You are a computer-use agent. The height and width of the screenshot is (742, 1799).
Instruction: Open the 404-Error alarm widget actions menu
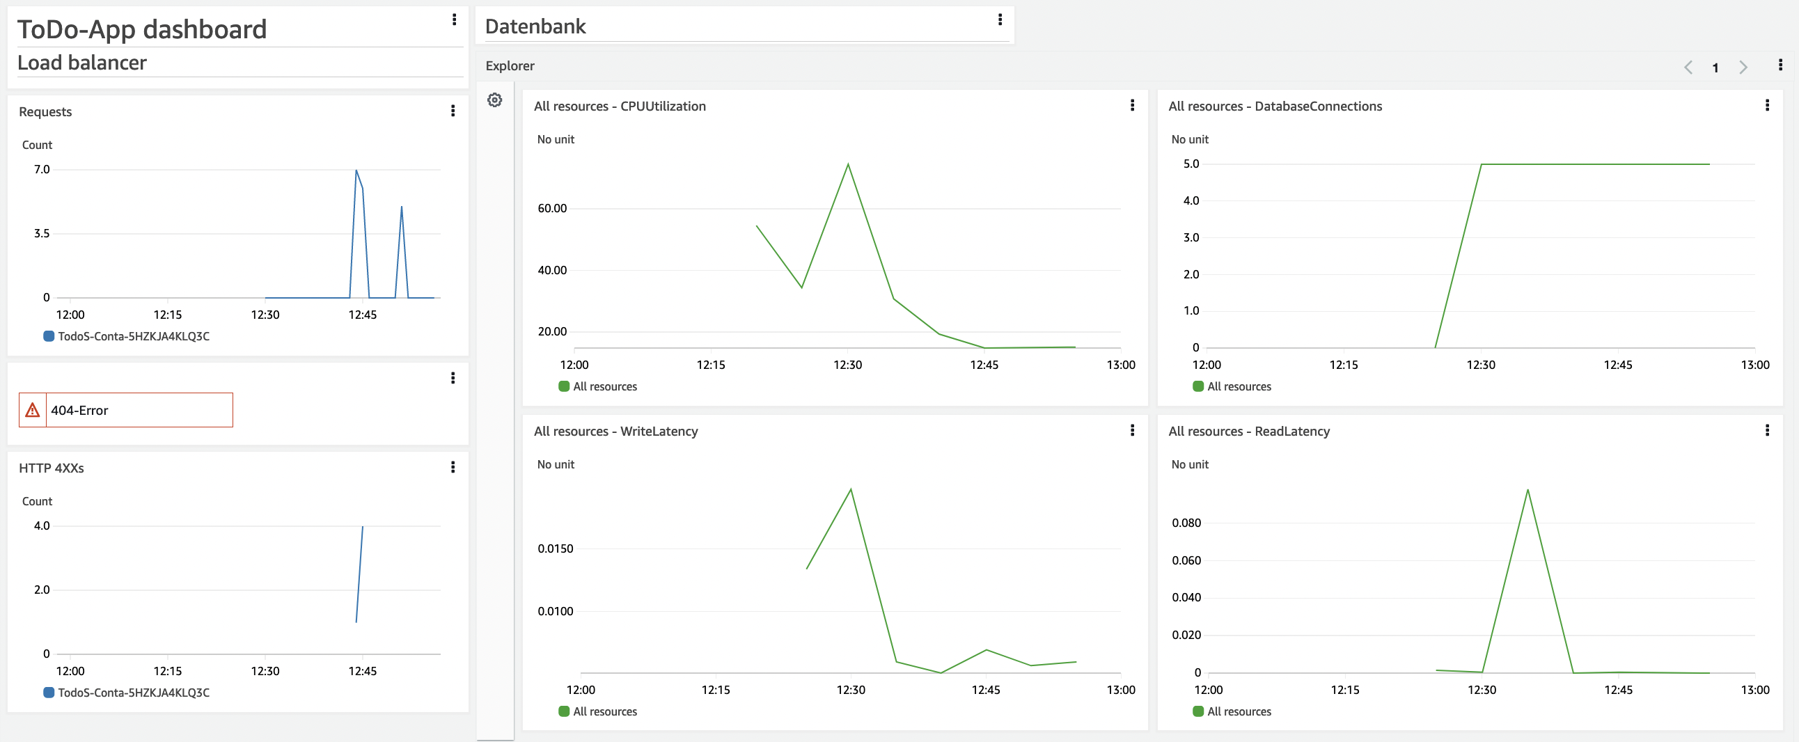coord(453,379)
